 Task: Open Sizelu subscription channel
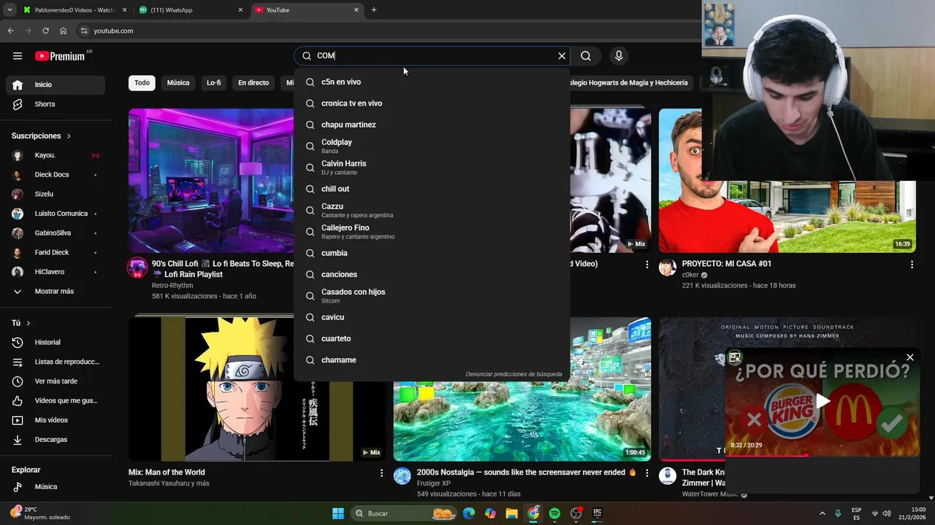56,194
